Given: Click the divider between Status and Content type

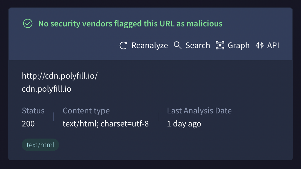Looking at the screenshot, I should pyautogui.click(x=53, y=117).
